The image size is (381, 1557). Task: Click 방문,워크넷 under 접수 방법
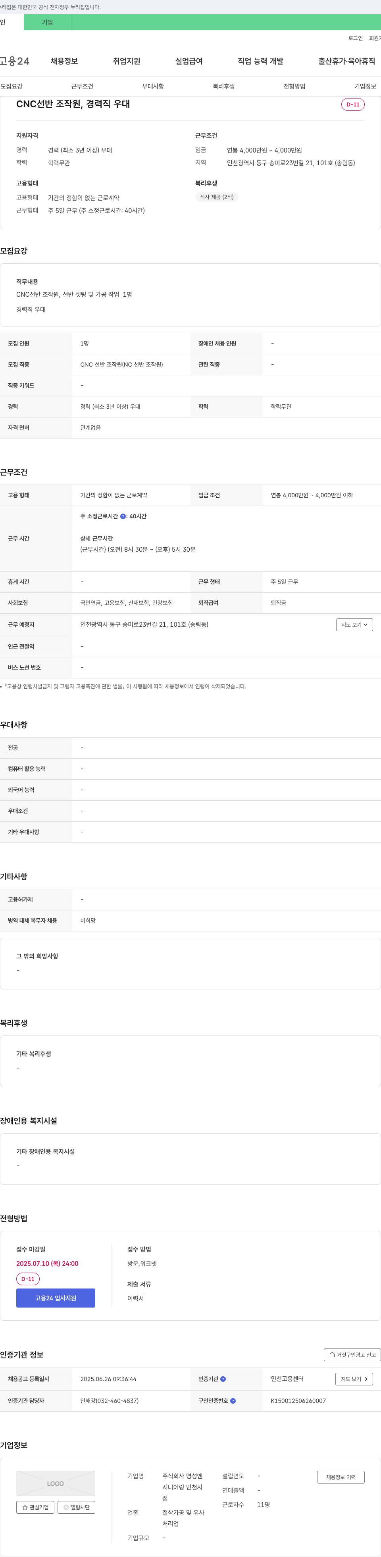click(142, 1264)
